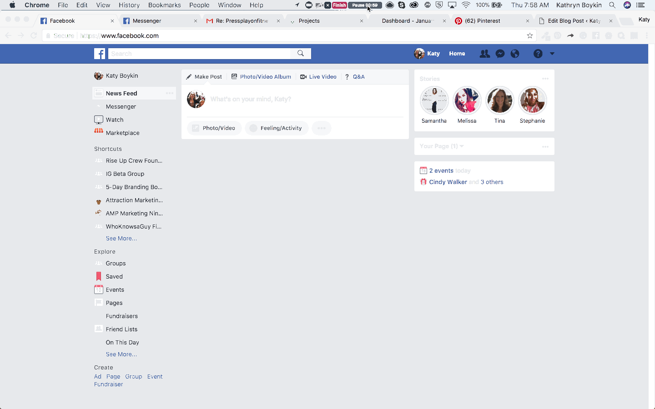Click the search magnifier button
Viewport: 655px width, 409px height.
[x=301, y=54]
